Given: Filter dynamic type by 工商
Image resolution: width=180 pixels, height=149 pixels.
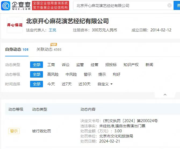Looking at the screenshot, I should click(51, 65).
